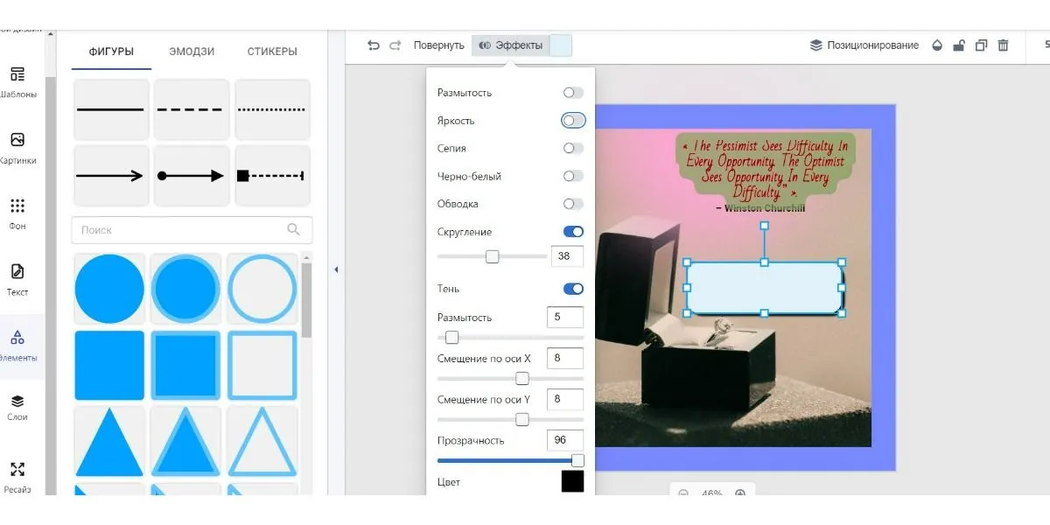Collapse the side panel with arrow handle
Screen dimensions: 1050x525
point(336,270)
